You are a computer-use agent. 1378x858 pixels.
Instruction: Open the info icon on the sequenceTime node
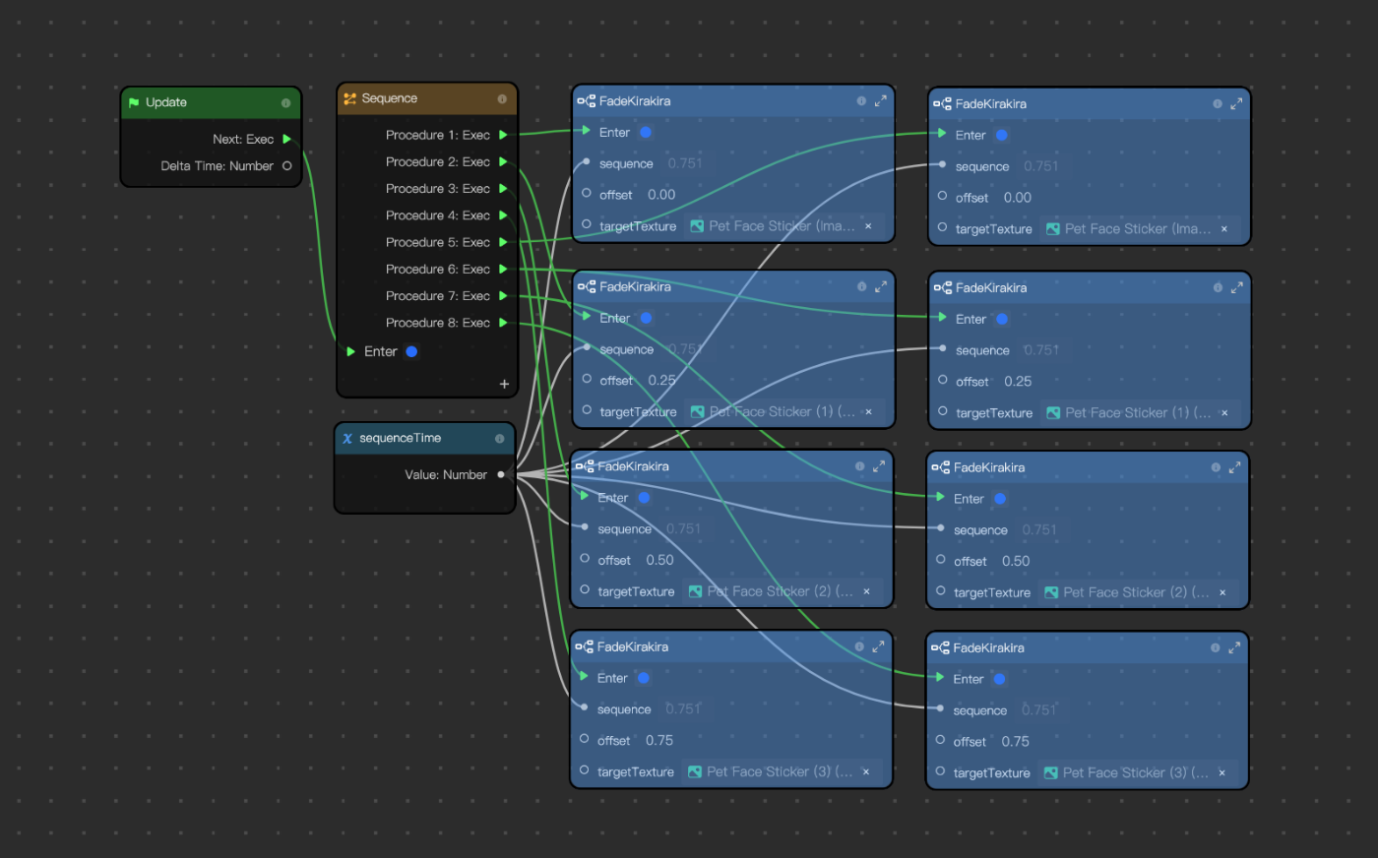[x=499, y=439]
